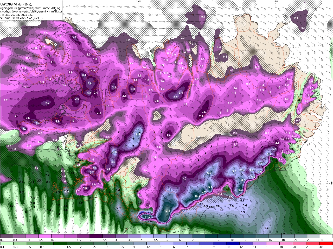Click the 6.9 value on the map
Screen dimensions: 333x249
click(209, 173)
